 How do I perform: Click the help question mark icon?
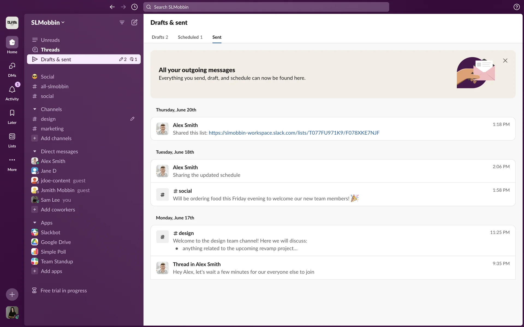pyautogui.click(x=516, y=7)
